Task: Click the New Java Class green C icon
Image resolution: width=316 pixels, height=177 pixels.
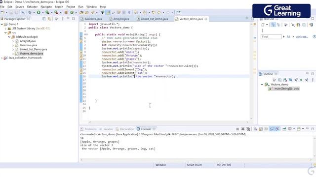Action: click(x=72, y=12)
